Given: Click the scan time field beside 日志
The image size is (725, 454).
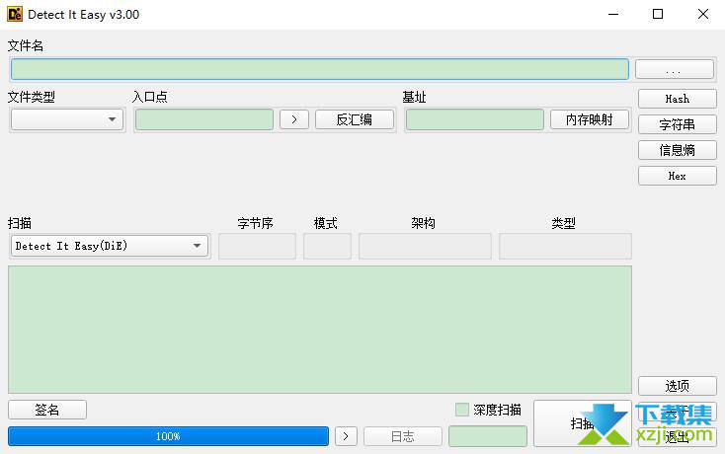Looking at the screenshot, I should 488,436.
